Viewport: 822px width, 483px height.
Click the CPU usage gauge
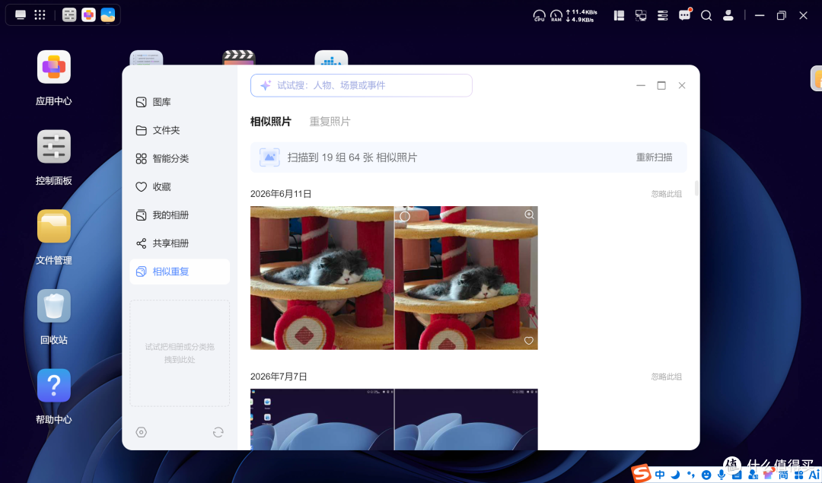coord(539,16)
